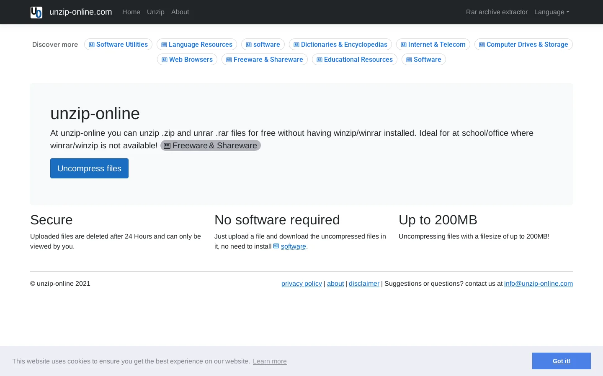Open Rar archive extractor in navbar
Screen dimensions: 603x376
[x=497, y=12]
